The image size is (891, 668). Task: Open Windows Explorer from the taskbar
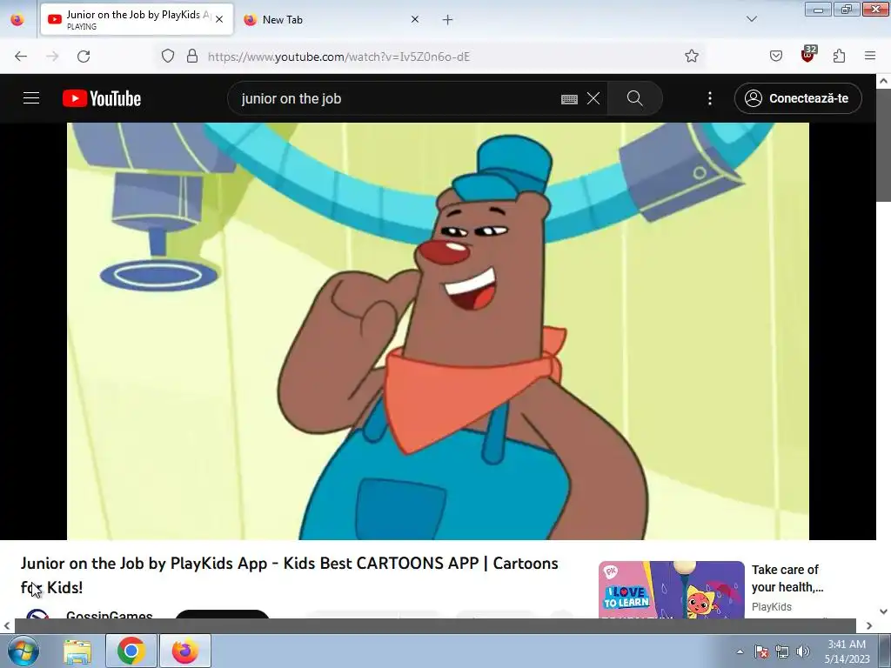(77, 651)
